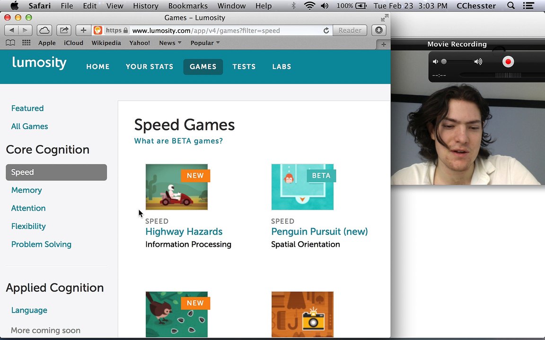Image resolution: width=545 pixels, height=340 pixels.
Task: Enter full screen with Safari's expand arrows
Action: (x=385, y=17)
